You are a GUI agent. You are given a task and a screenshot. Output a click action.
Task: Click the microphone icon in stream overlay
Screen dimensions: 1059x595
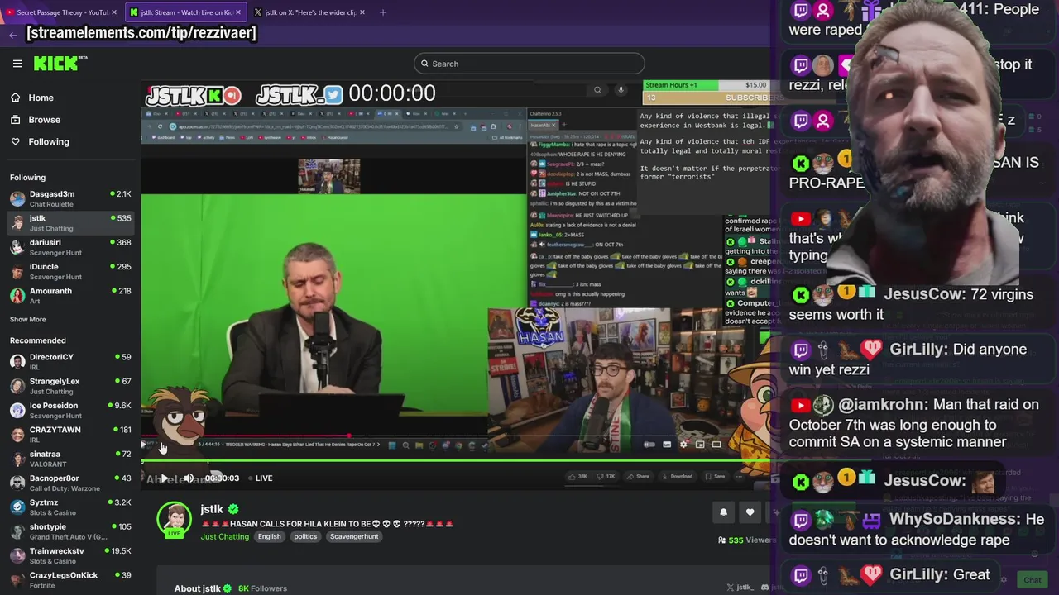tap(621, 90)
